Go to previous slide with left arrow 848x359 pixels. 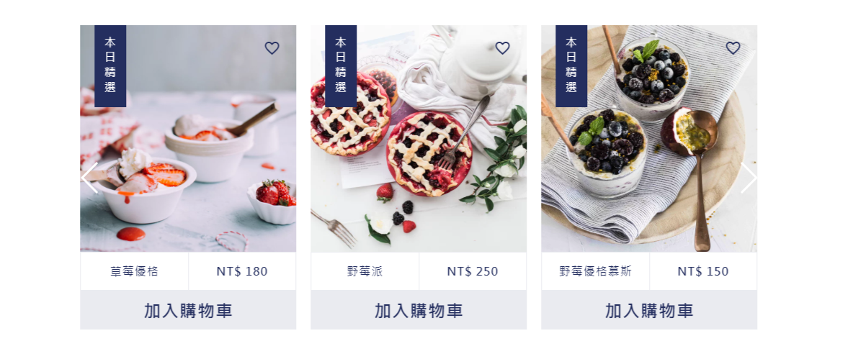pyautogui.click(x=89, y=178)
